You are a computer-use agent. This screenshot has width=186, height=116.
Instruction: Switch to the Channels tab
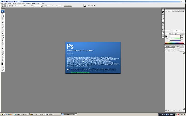[x=173, y=46]
